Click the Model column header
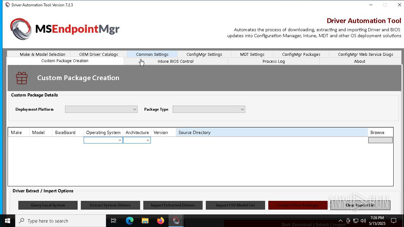The height and width of the screenshot is (227, 404). [41, 132]
